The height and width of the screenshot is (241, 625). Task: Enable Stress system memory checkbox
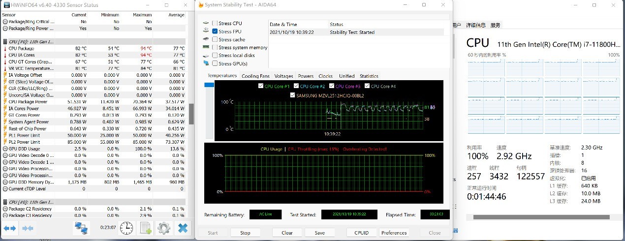215,48
